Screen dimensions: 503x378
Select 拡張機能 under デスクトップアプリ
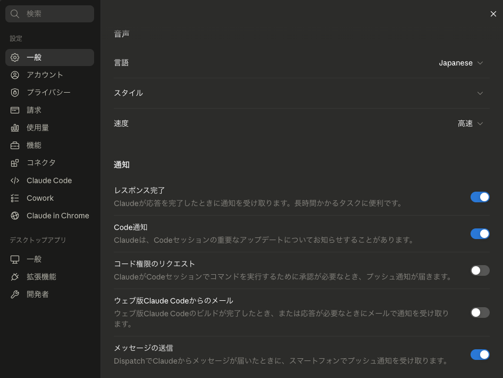point(50,277)
